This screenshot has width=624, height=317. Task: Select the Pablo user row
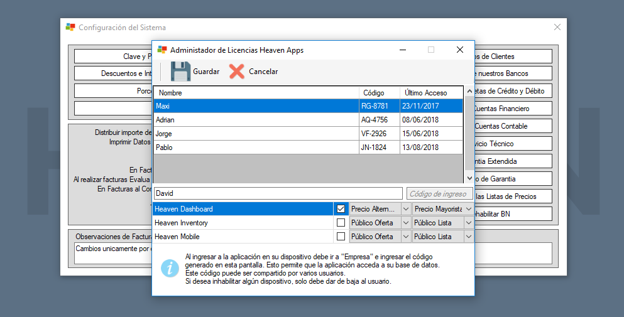click(x=309, y=147)
